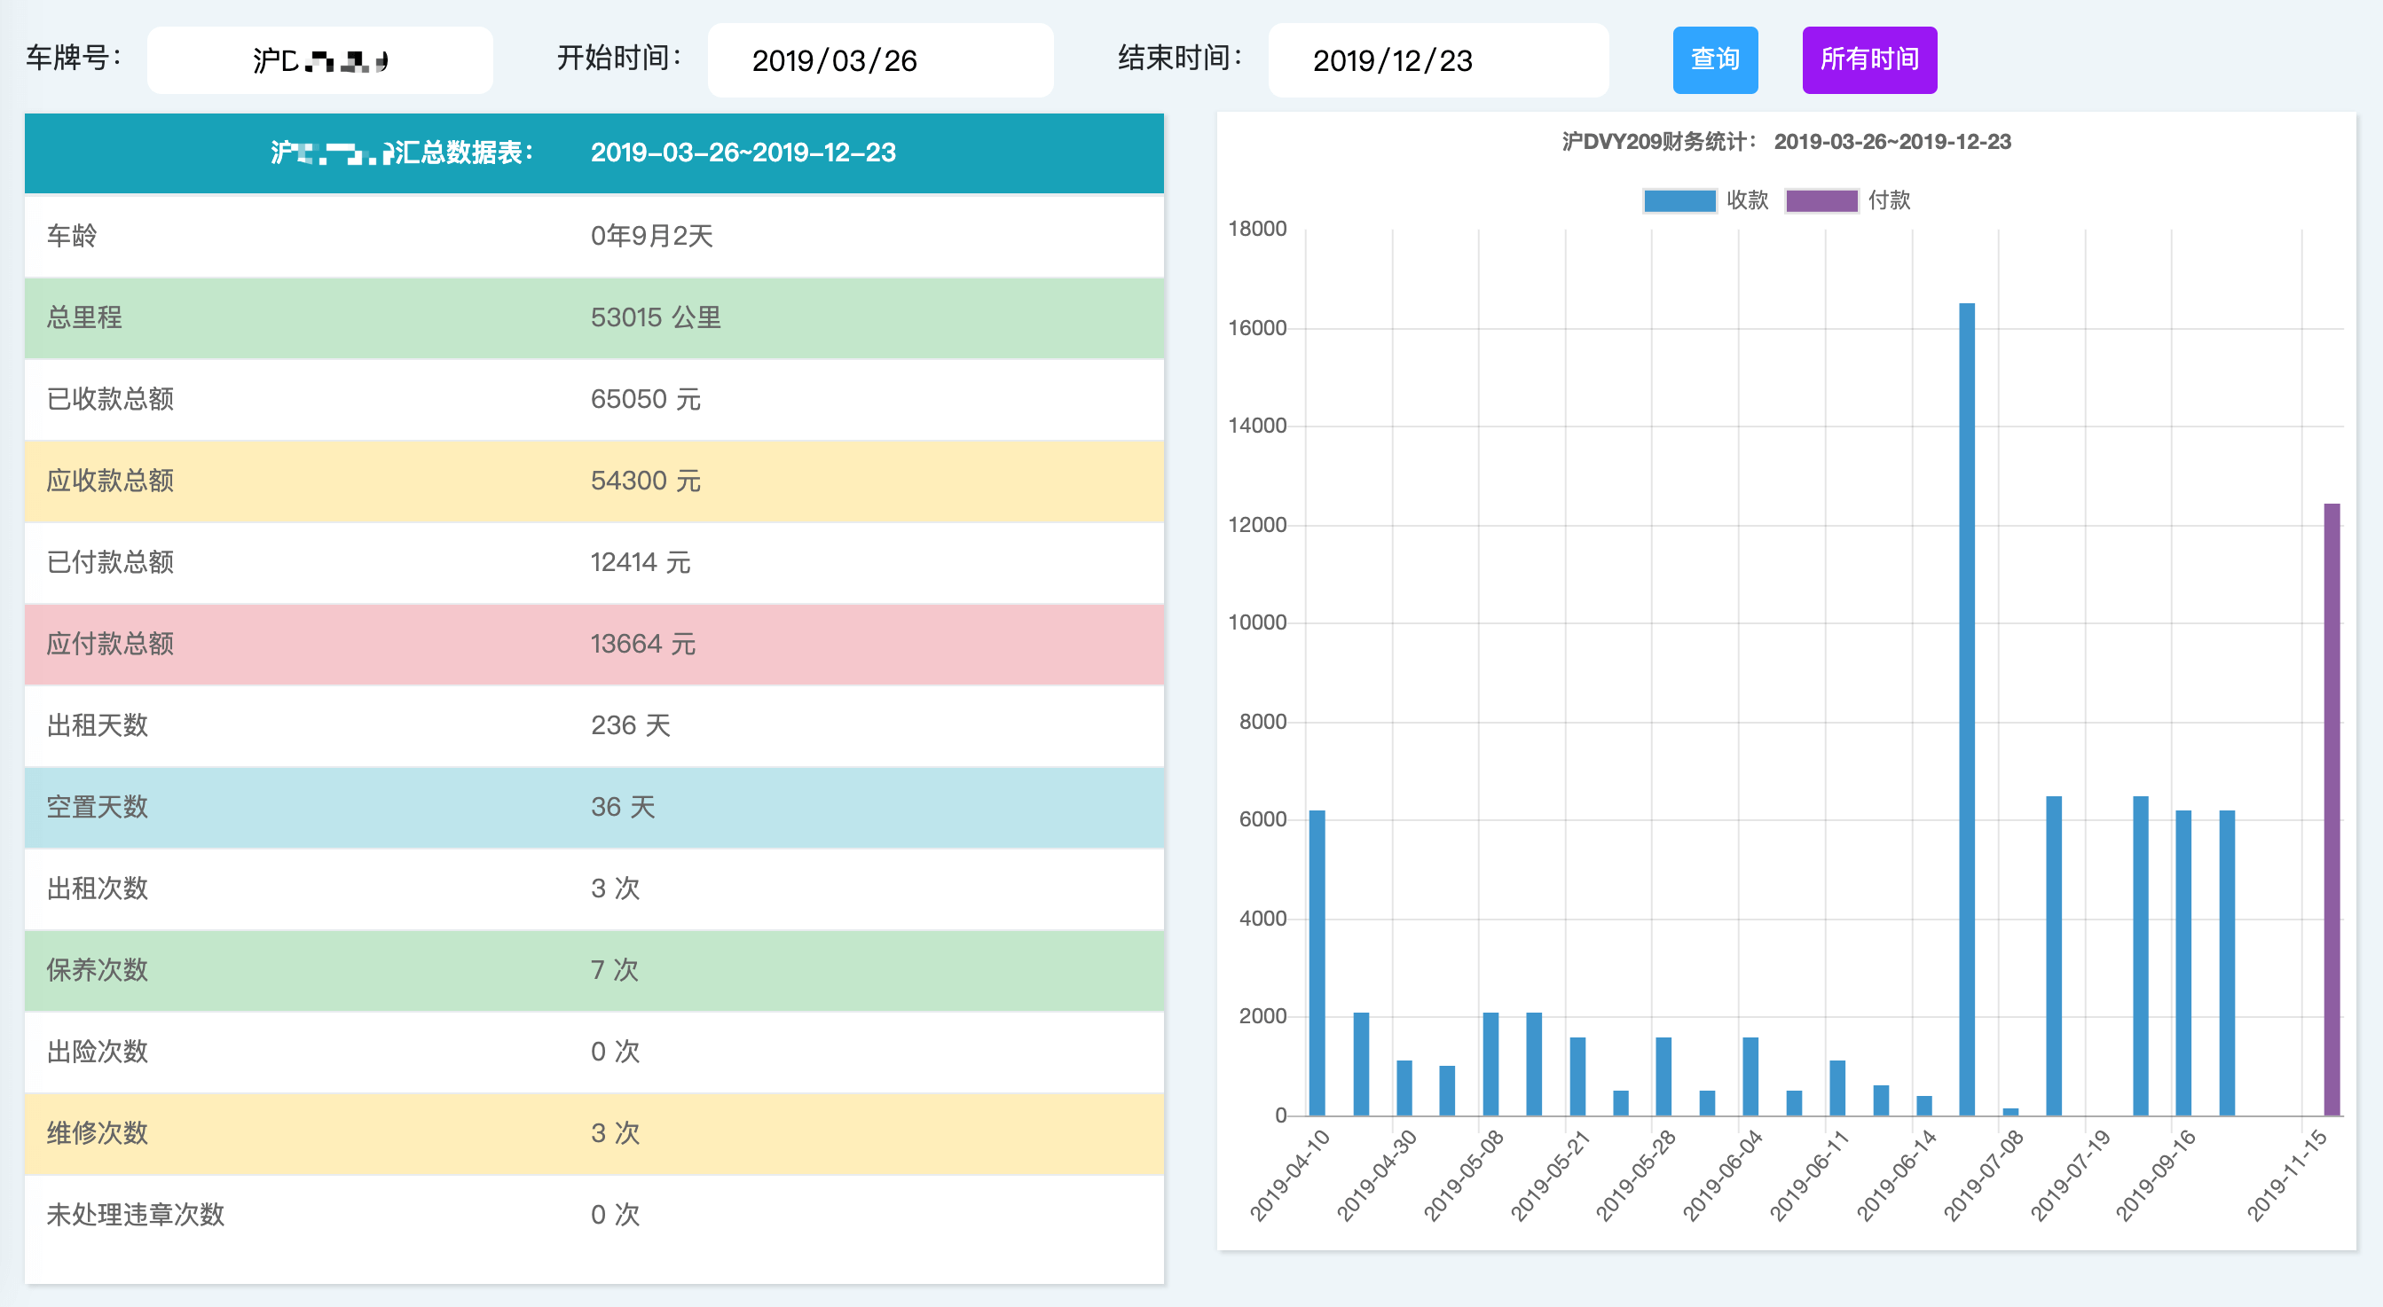Select the 已收款总额 value 65050 元
Viewport: 2383px width, 1307px height.
[x=646, y=398]
